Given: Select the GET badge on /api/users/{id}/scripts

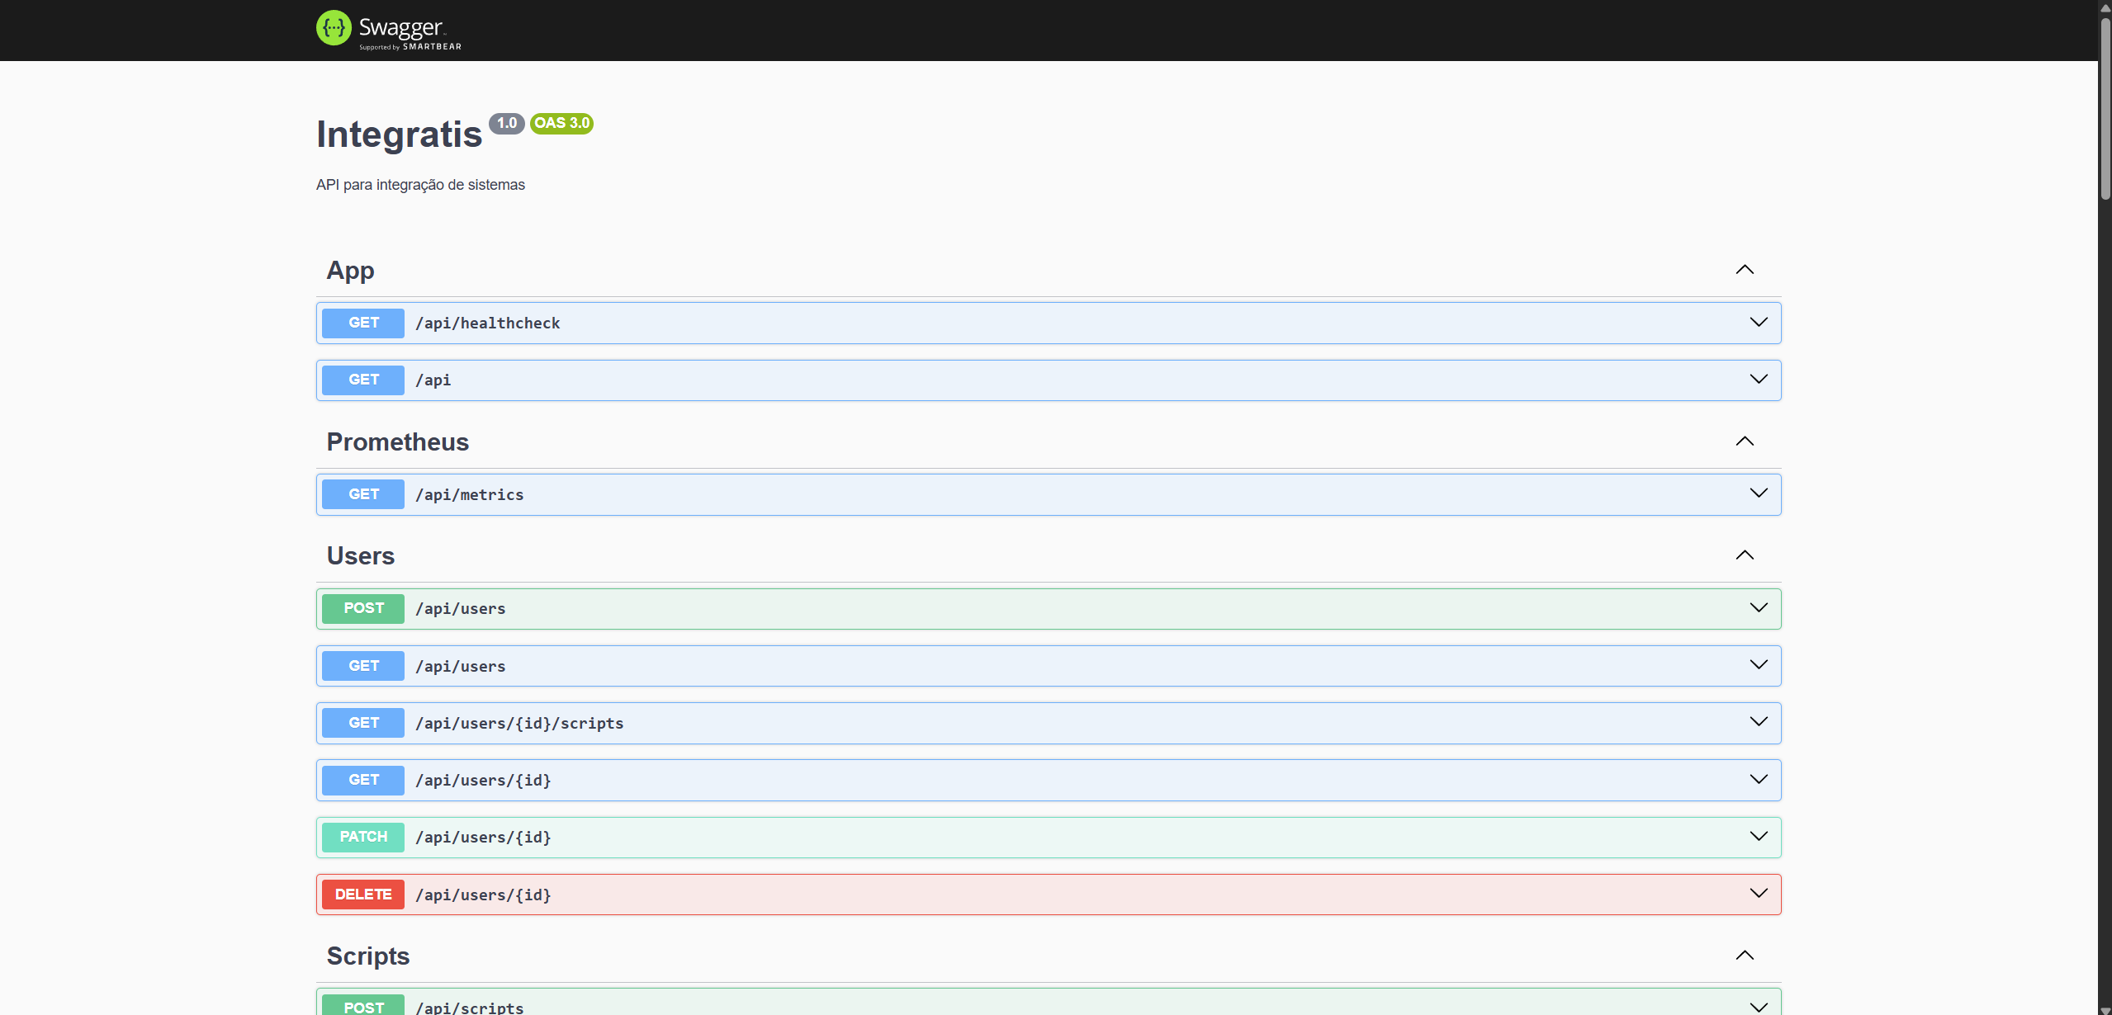Looking at the screenshot, I should tap(362, 722).
